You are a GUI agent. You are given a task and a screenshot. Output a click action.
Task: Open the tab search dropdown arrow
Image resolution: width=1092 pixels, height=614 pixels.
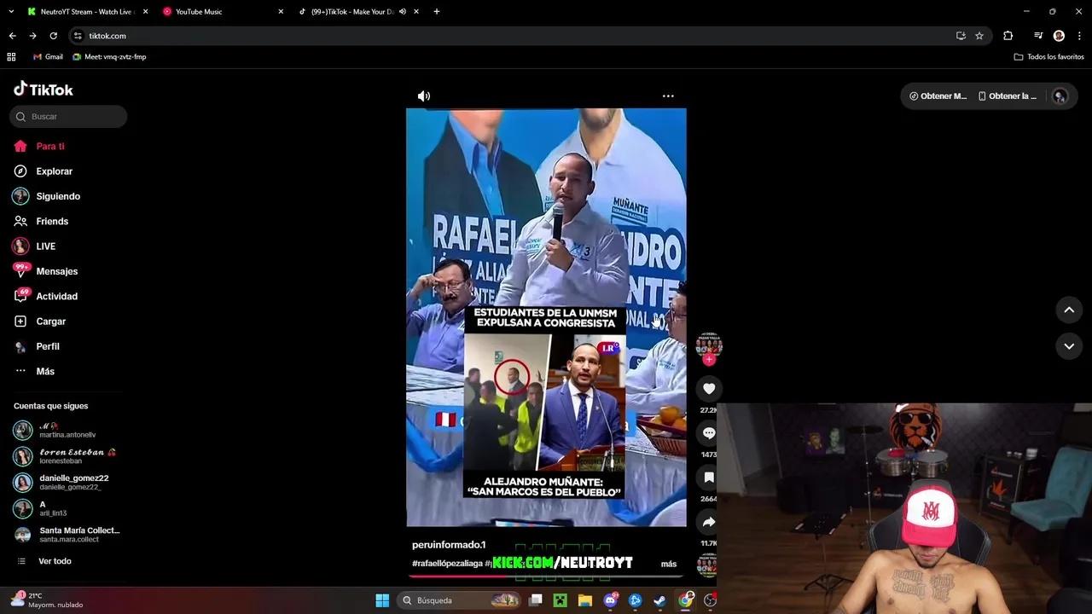click(11, 12)
